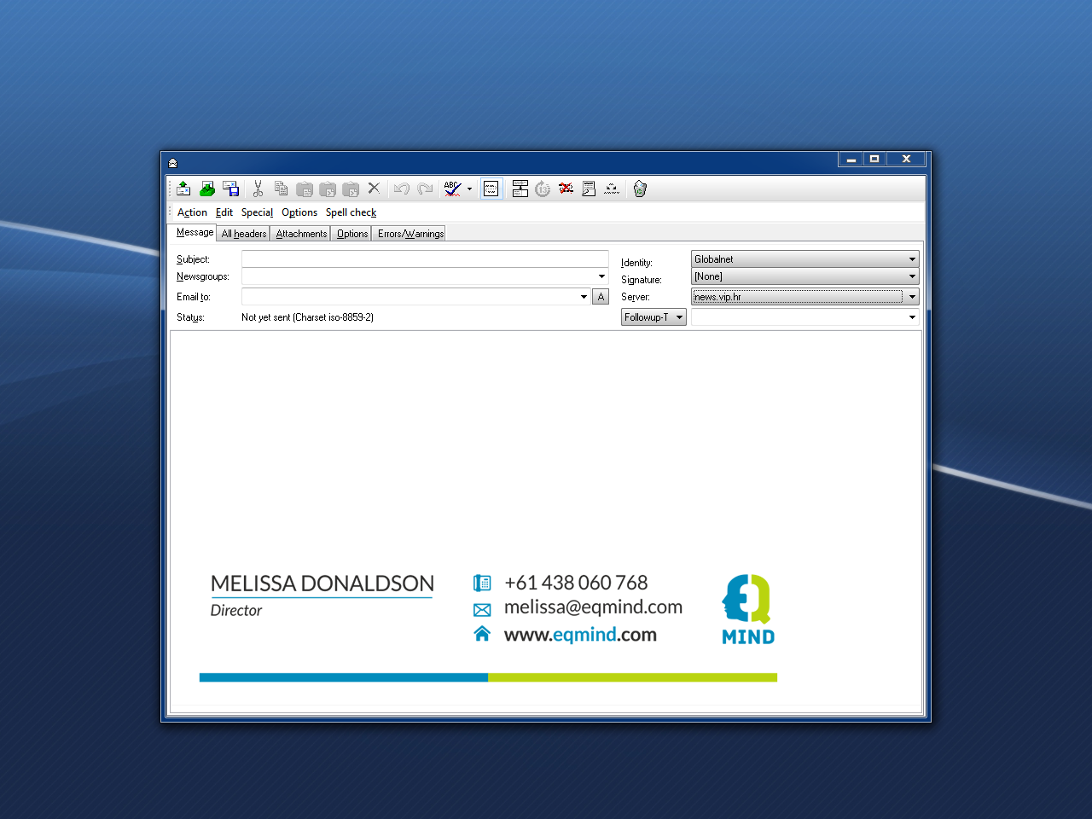Click the Save message floppy disk icon
The height and width of the screenshot is (819, 1092).
click(x=230, y=189)
